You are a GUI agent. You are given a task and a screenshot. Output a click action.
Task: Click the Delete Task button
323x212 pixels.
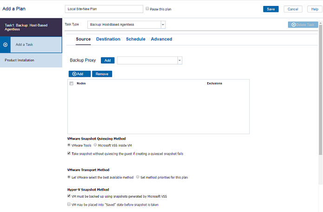coord(303,25)
